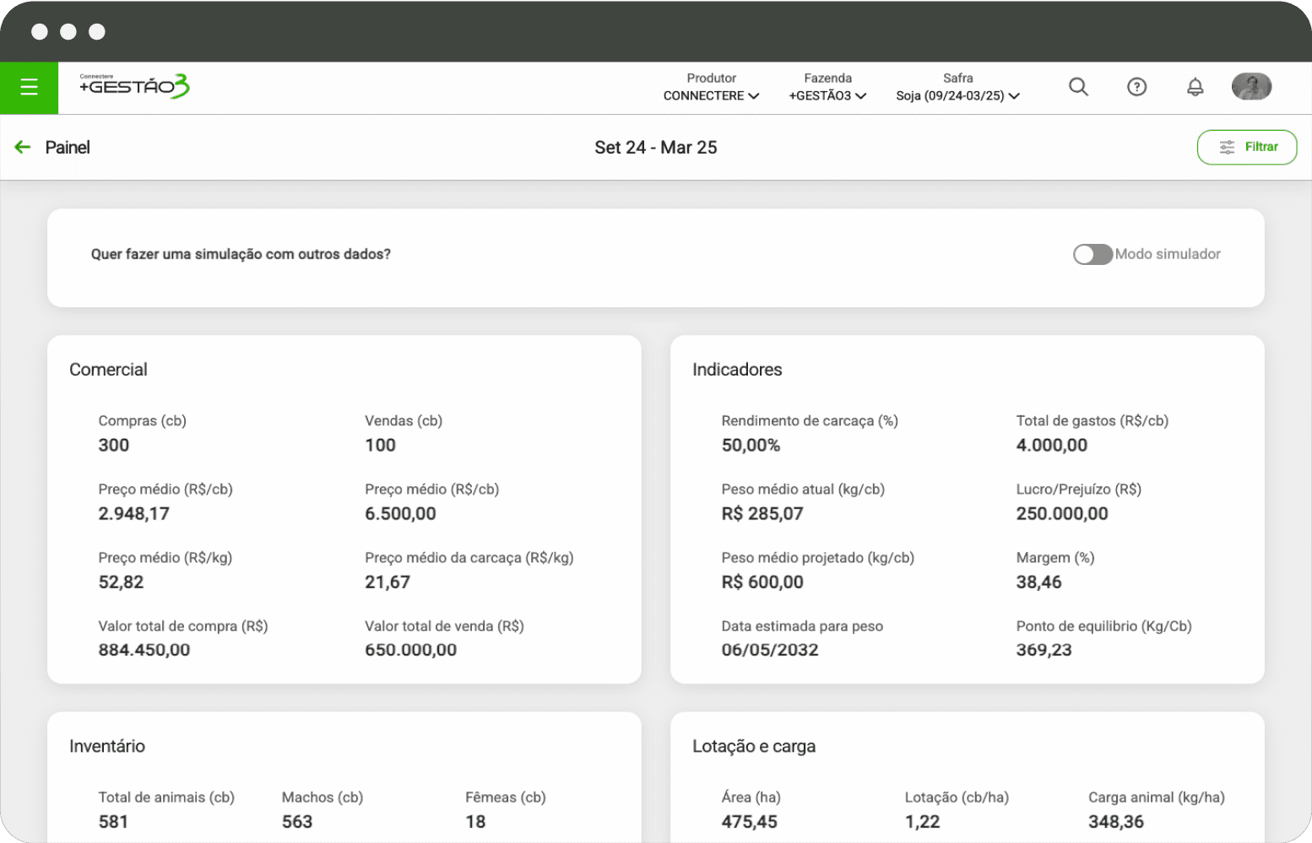1312x843 pixels.
Task: Expand the Produtor CONNECTERE dropdown
Action: pyautogui.click(x=711, y=95)
